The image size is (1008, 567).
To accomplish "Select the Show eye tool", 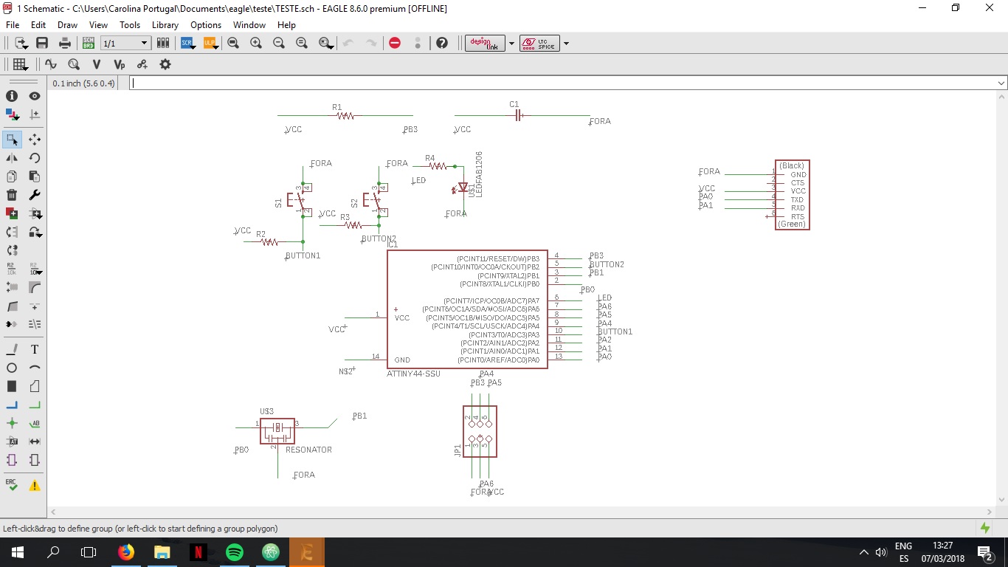I will tap(35, 96).
